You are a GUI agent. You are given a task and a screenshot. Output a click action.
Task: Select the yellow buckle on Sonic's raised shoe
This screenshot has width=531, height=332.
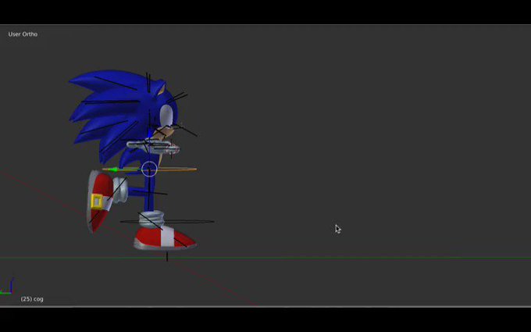coord(97,202)
